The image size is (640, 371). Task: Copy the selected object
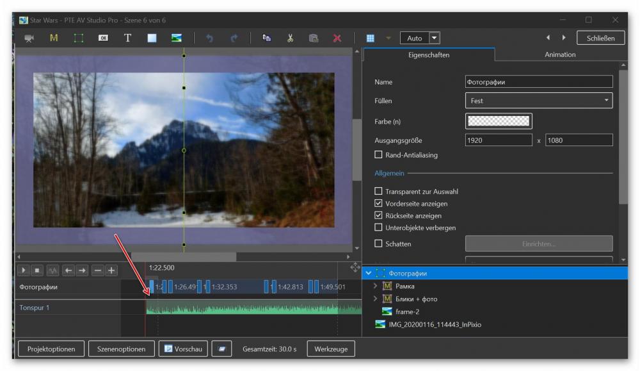coord(266,38)
